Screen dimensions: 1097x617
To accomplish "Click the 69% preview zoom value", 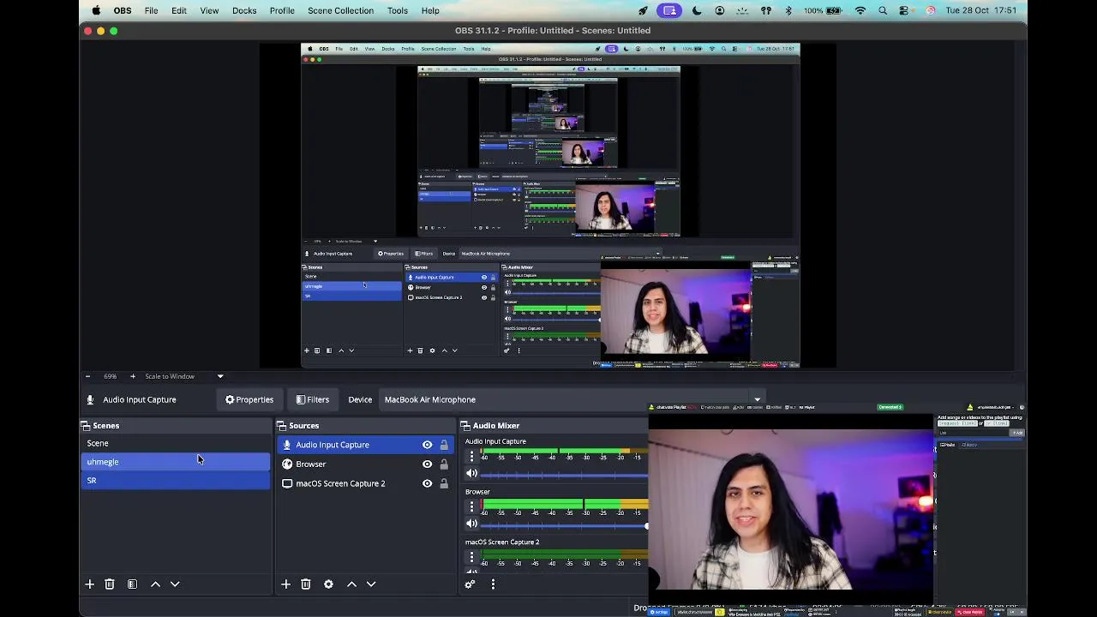I will coord(110,376).
